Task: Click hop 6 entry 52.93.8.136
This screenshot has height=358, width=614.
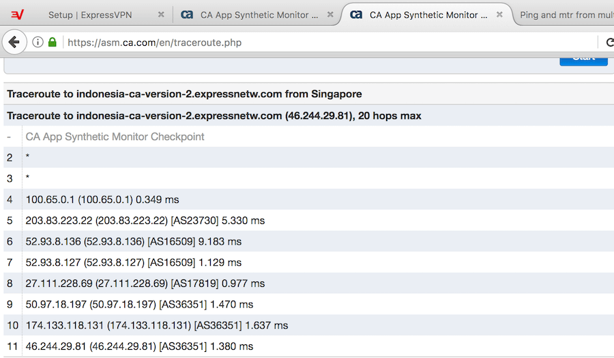Action: [134, 242]
